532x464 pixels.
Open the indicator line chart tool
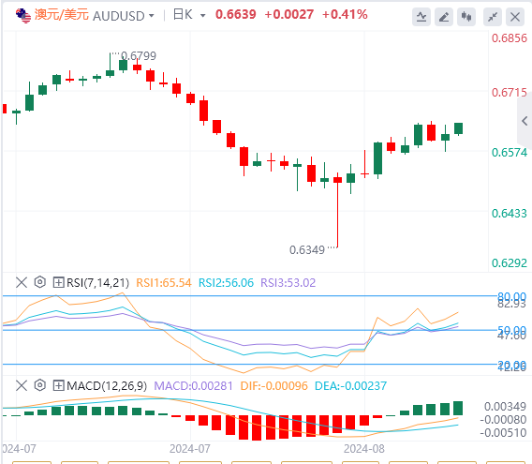coord(421,17)
